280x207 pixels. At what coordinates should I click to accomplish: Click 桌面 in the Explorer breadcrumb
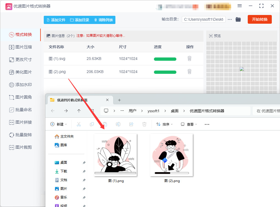pos(175,111)
